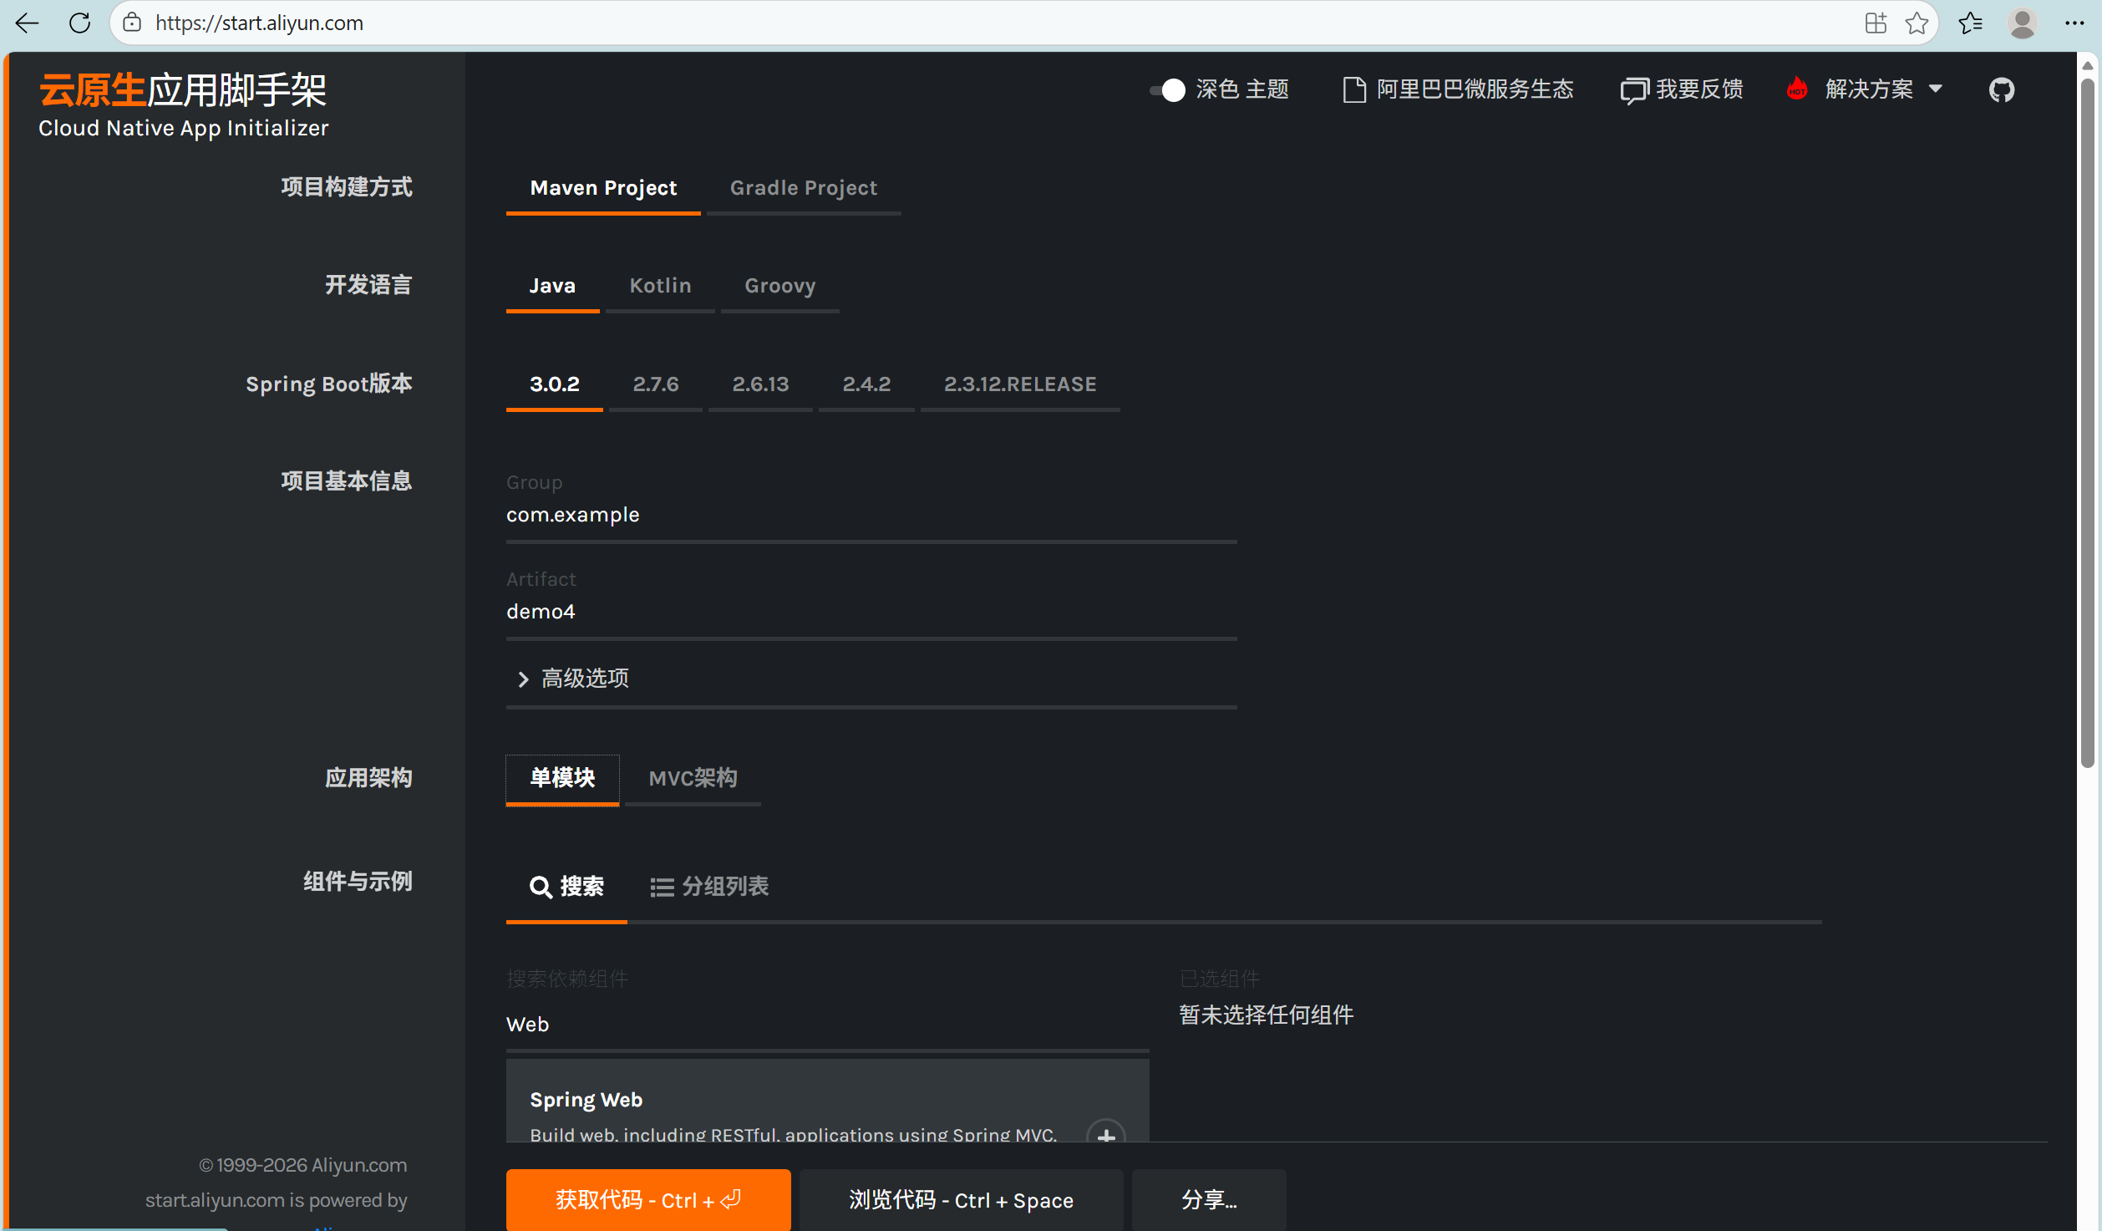Select Spring Boot version 2.7.6

tap(655, 384)
